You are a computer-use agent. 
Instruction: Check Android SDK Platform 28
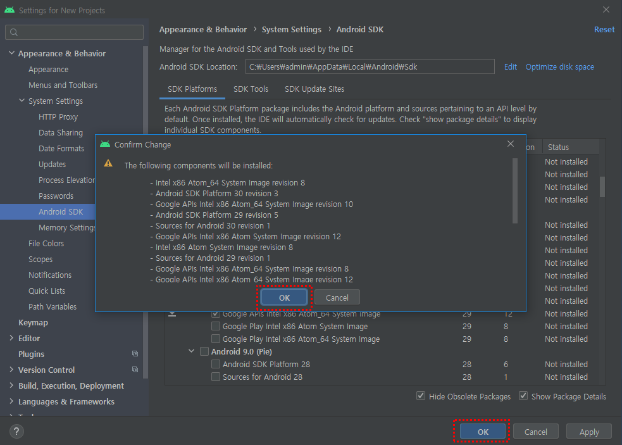point(216,364)
